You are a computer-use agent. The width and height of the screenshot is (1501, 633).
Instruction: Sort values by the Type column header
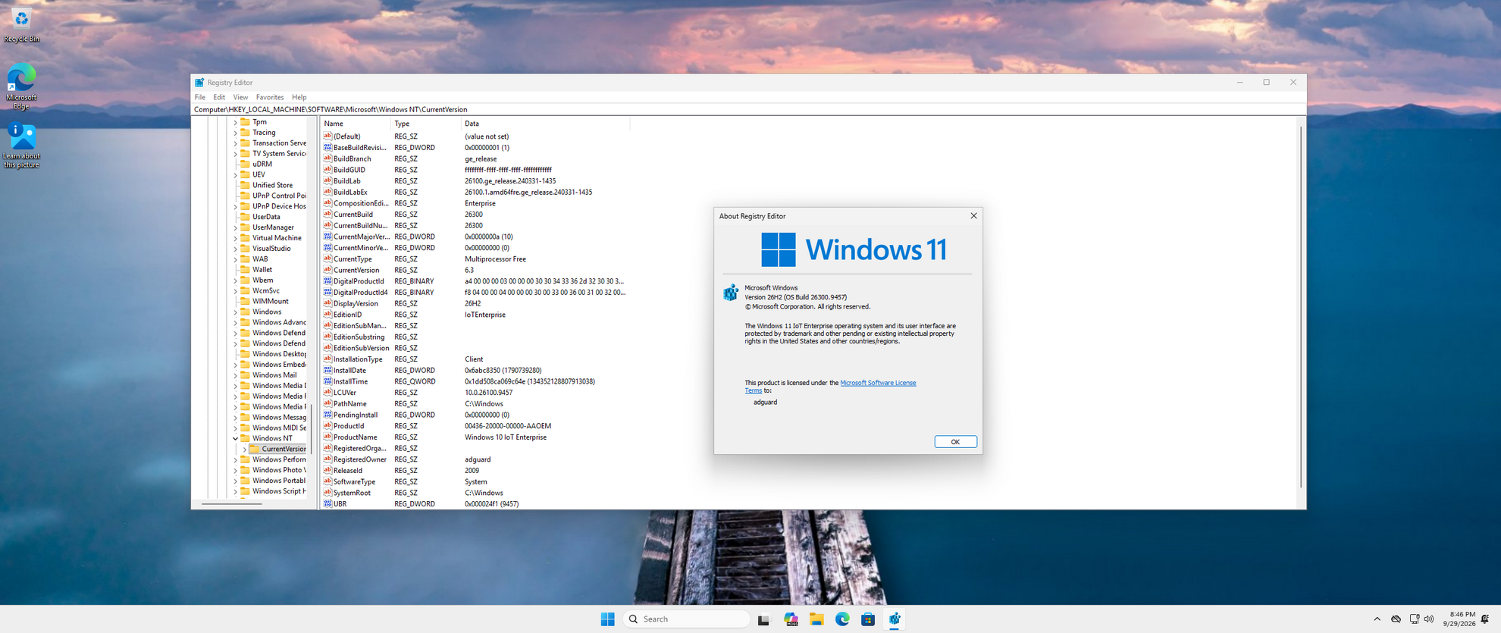[x=425, y=124]
